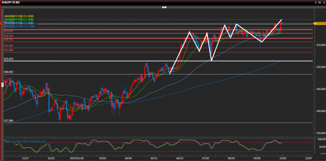Select the green 25-period moving average label
Image resolution: width=326 pixels, height=161 pixels.
click(19, 20)
